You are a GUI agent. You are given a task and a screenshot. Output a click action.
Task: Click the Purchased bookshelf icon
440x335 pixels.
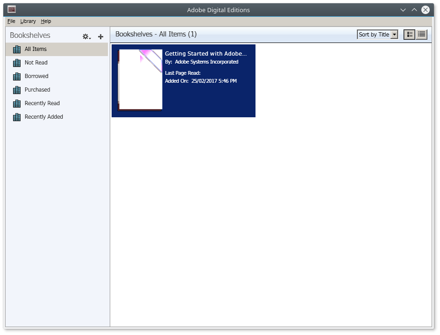[x=17, y=90]
